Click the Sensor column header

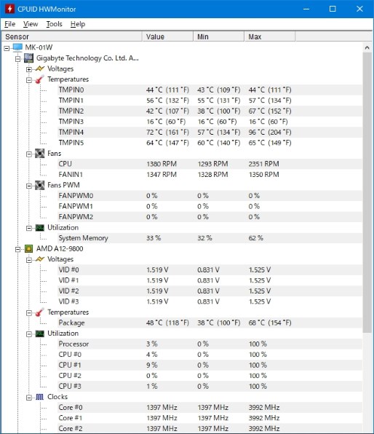point(72,36)
